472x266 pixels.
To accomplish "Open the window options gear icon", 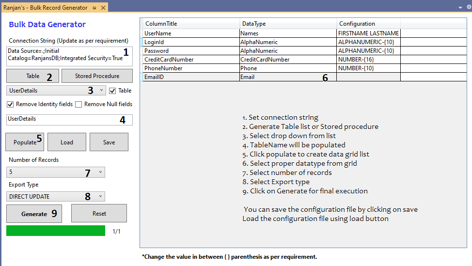I will (x=468, y=7).
